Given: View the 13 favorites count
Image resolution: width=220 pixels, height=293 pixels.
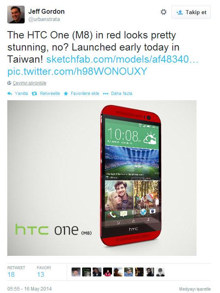Looking at the screenshot, I should coord(40,274).
